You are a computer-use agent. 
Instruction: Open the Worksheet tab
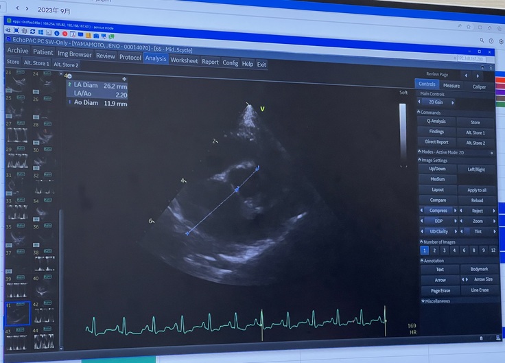184,61
